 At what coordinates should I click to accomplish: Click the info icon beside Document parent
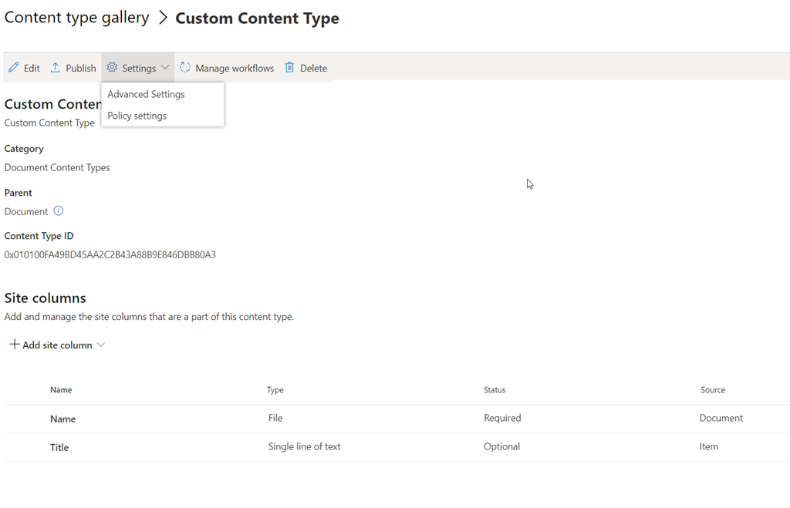tap(58, 211)
